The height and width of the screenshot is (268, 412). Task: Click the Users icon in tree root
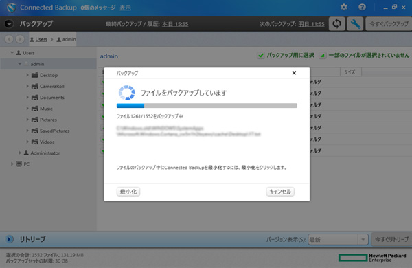19,53
